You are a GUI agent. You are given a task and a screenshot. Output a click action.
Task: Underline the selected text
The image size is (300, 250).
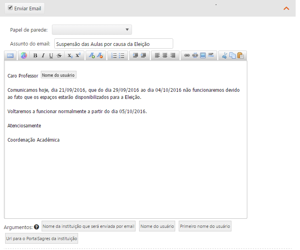click(x=51, y=56)
